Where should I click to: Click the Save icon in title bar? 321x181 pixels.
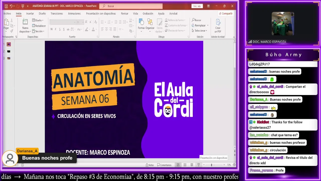(6, 6)
